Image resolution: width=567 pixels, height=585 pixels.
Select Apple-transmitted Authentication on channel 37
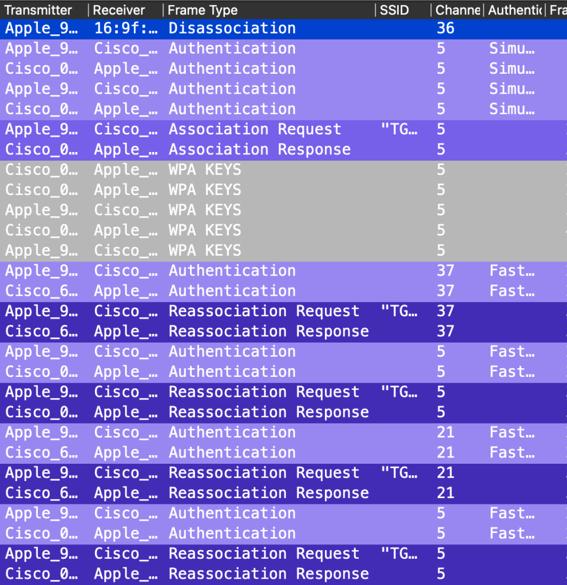pos(232,270)
